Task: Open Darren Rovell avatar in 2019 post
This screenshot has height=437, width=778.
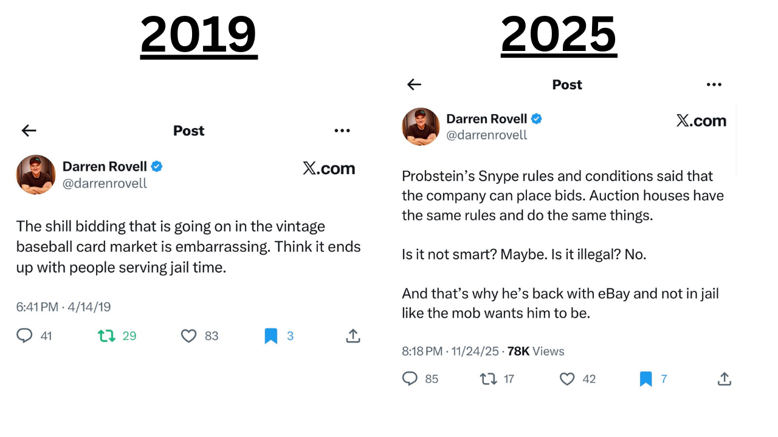Action: click(36, 175)
